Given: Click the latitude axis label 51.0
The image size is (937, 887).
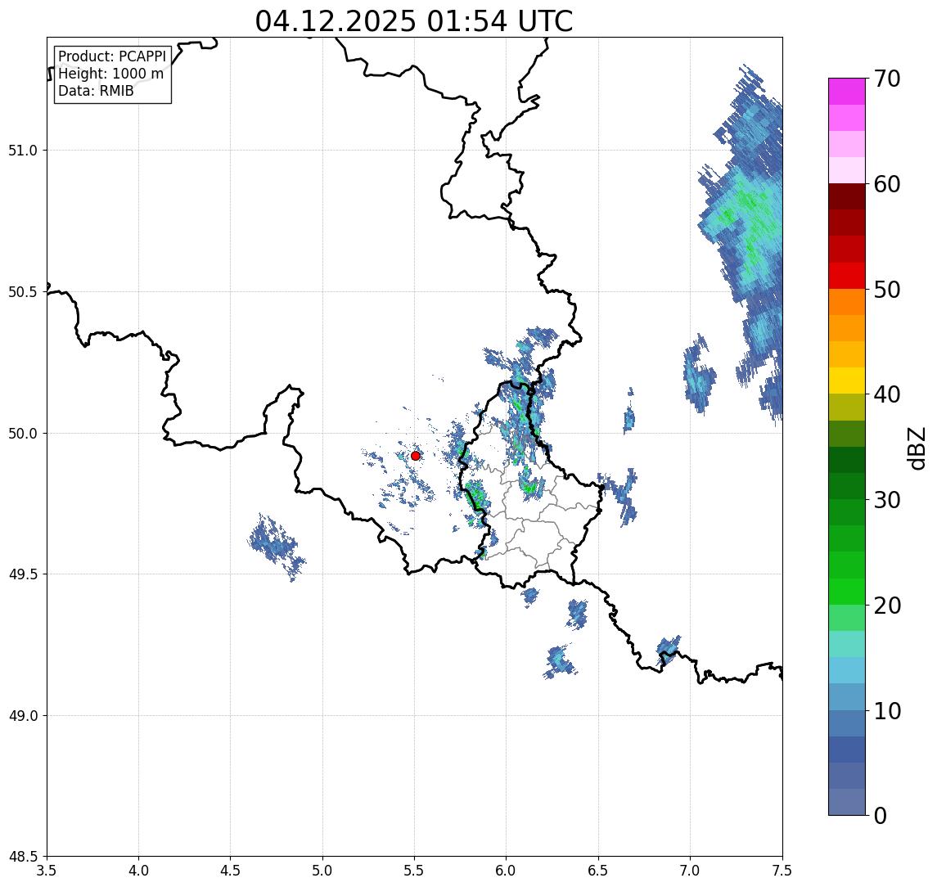Looking at the screenshot, I should coord(23,151).
